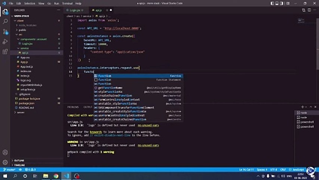Screen dimensions: 319x180
Task: Open the View menu
Action: (x=41, y=3)
